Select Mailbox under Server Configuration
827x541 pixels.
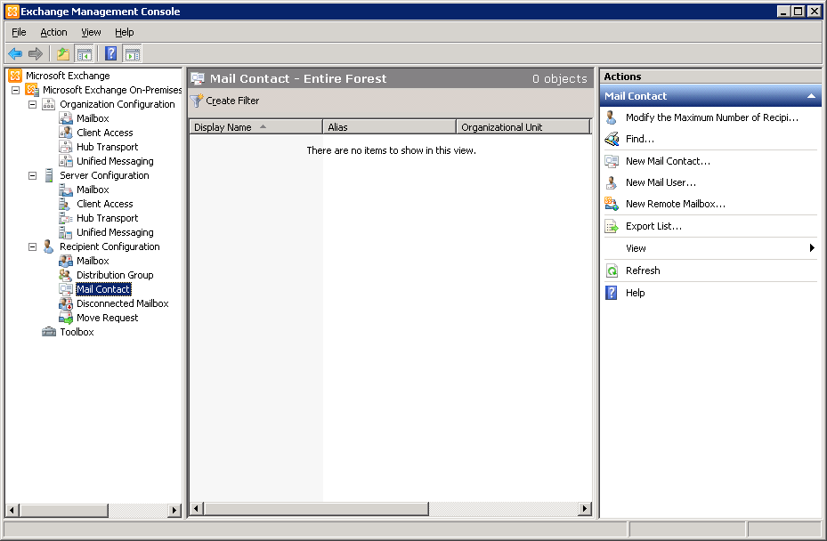[93, 190]
